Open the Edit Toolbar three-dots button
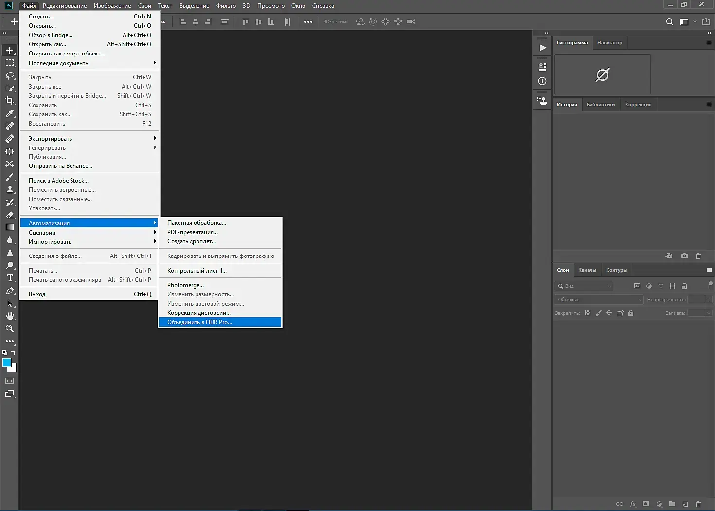The height and width of the screenshot is (511, 715). [10, 341]
